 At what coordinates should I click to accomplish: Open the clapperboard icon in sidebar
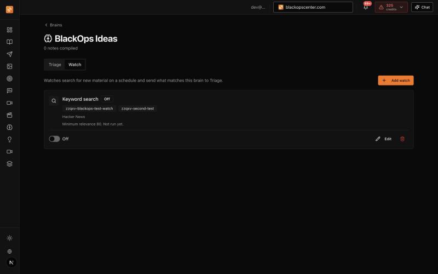pyautogui.click(x=9, y=115)
